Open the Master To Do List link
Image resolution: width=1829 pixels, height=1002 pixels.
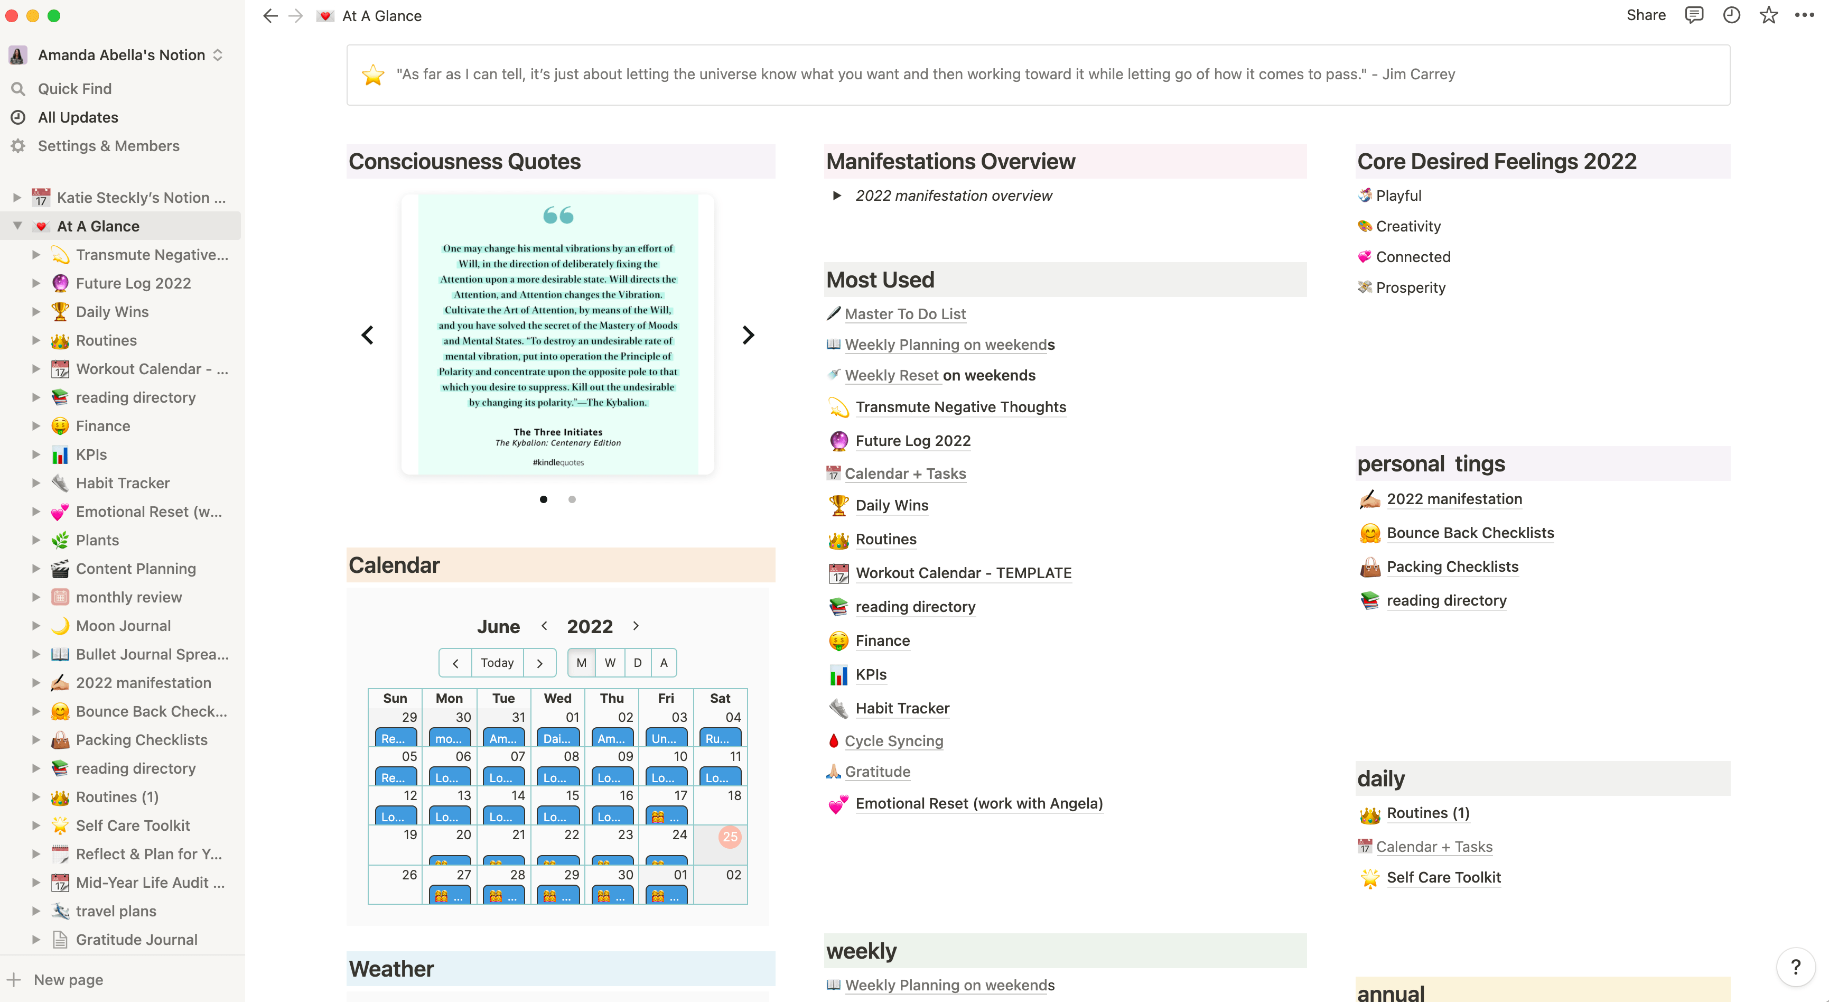(x=904, y=314)
